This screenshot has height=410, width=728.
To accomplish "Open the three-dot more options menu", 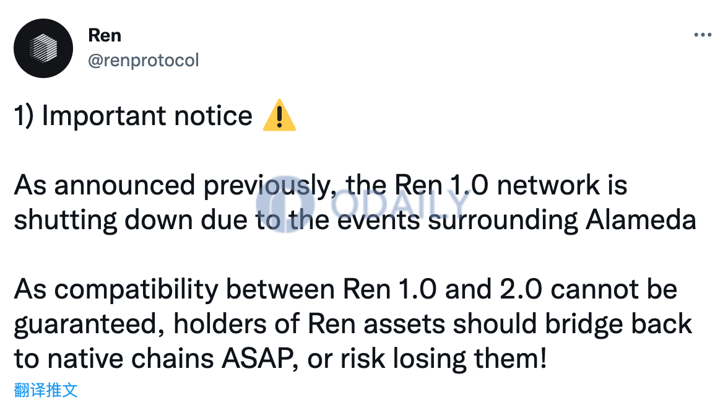I will pos(703,35).
